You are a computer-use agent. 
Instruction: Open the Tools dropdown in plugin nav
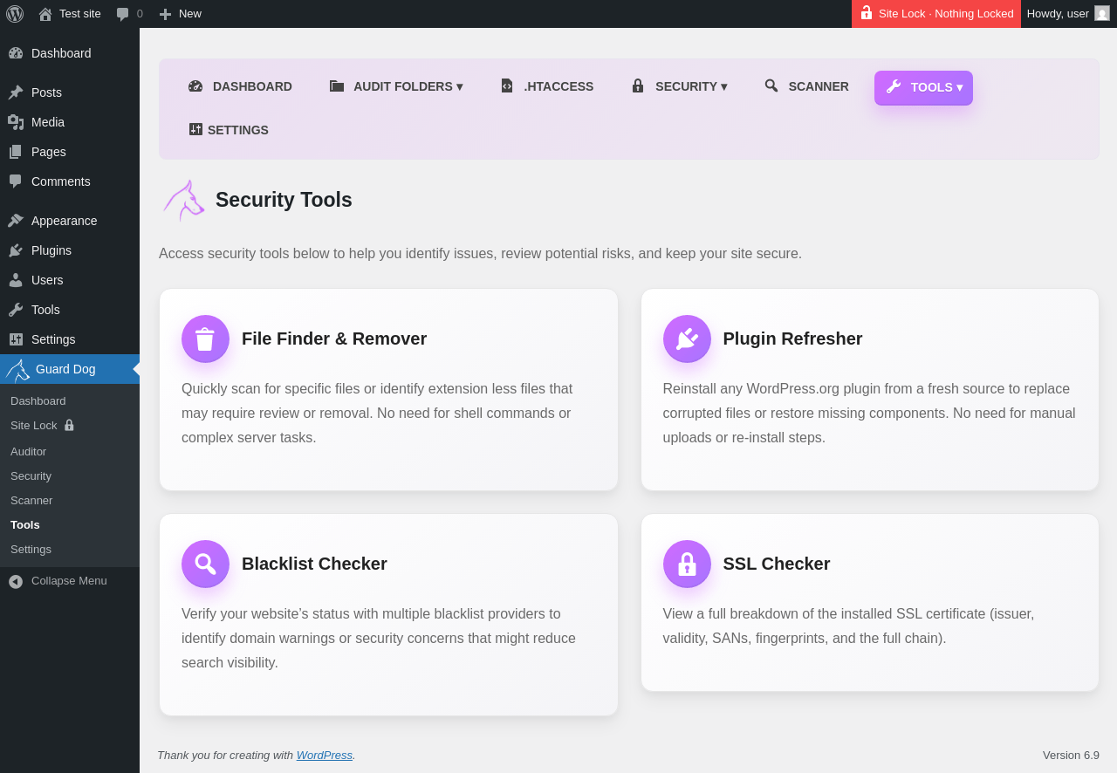(923, 87)
